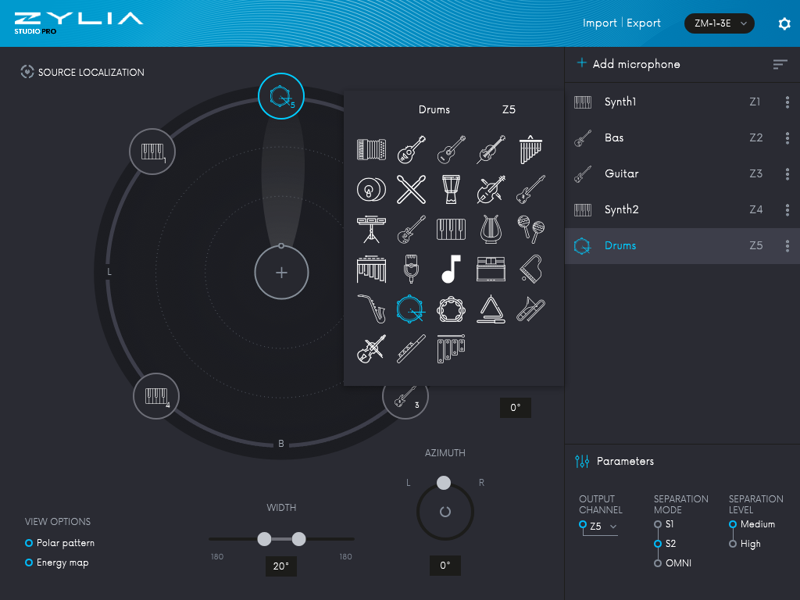Click the Azimuth rotation knob
This screenshot has width=800, height=600.
click(x=445, y=511)
